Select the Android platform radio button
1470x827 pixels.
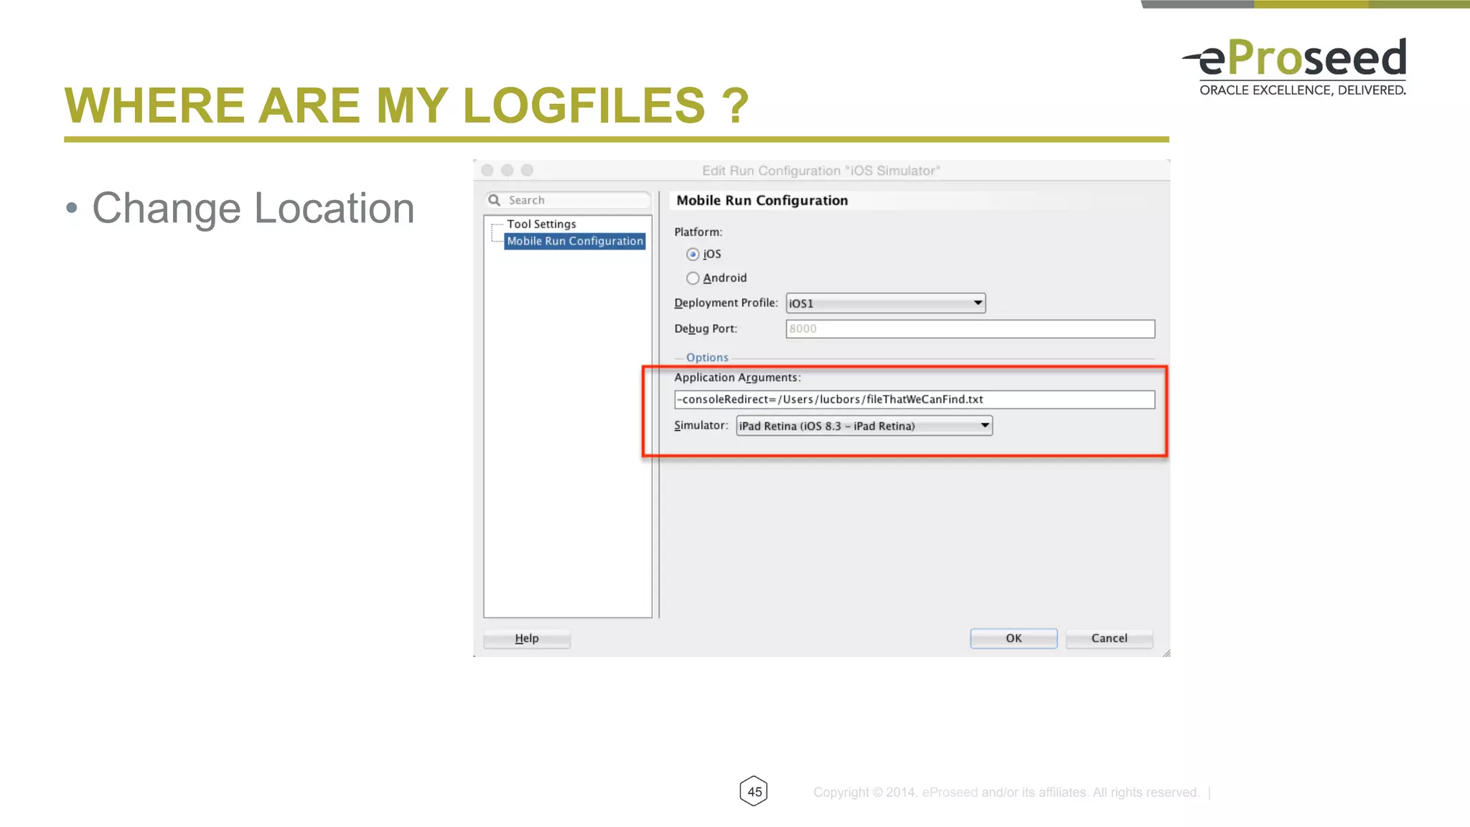693,278
